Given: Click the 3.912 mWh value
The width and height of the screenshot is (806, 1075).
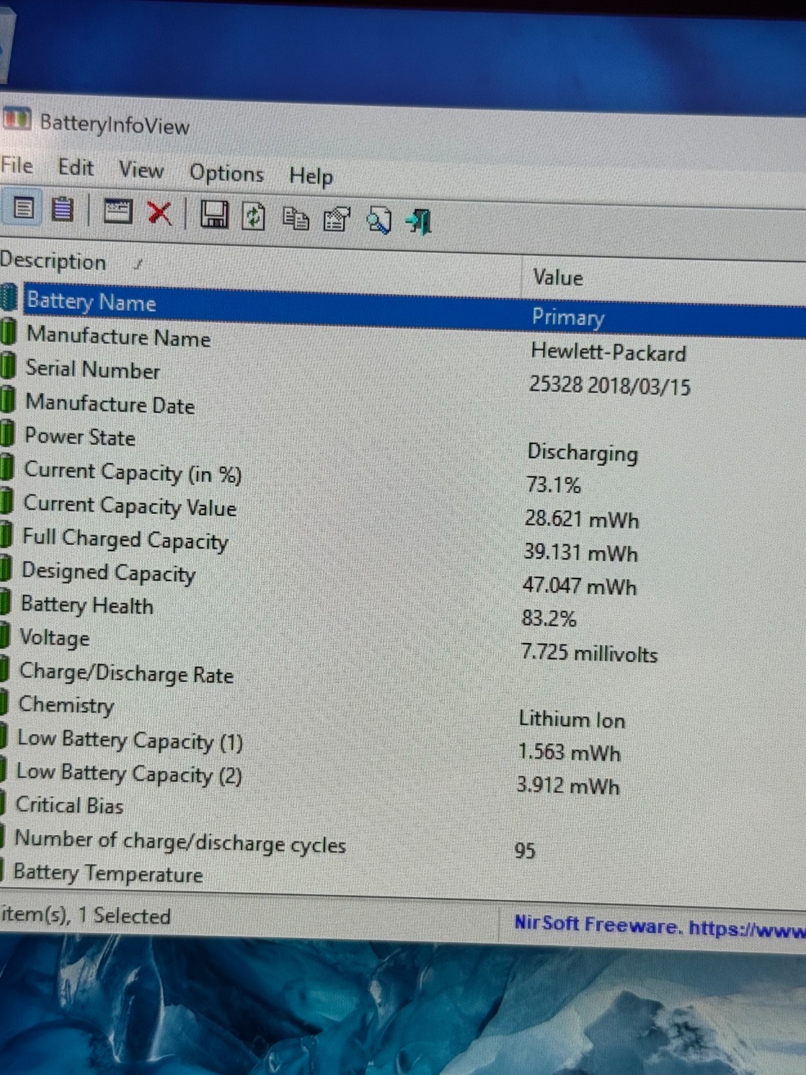Looking at the screenshot, I should pyautogui.click(x=568, y=785).
